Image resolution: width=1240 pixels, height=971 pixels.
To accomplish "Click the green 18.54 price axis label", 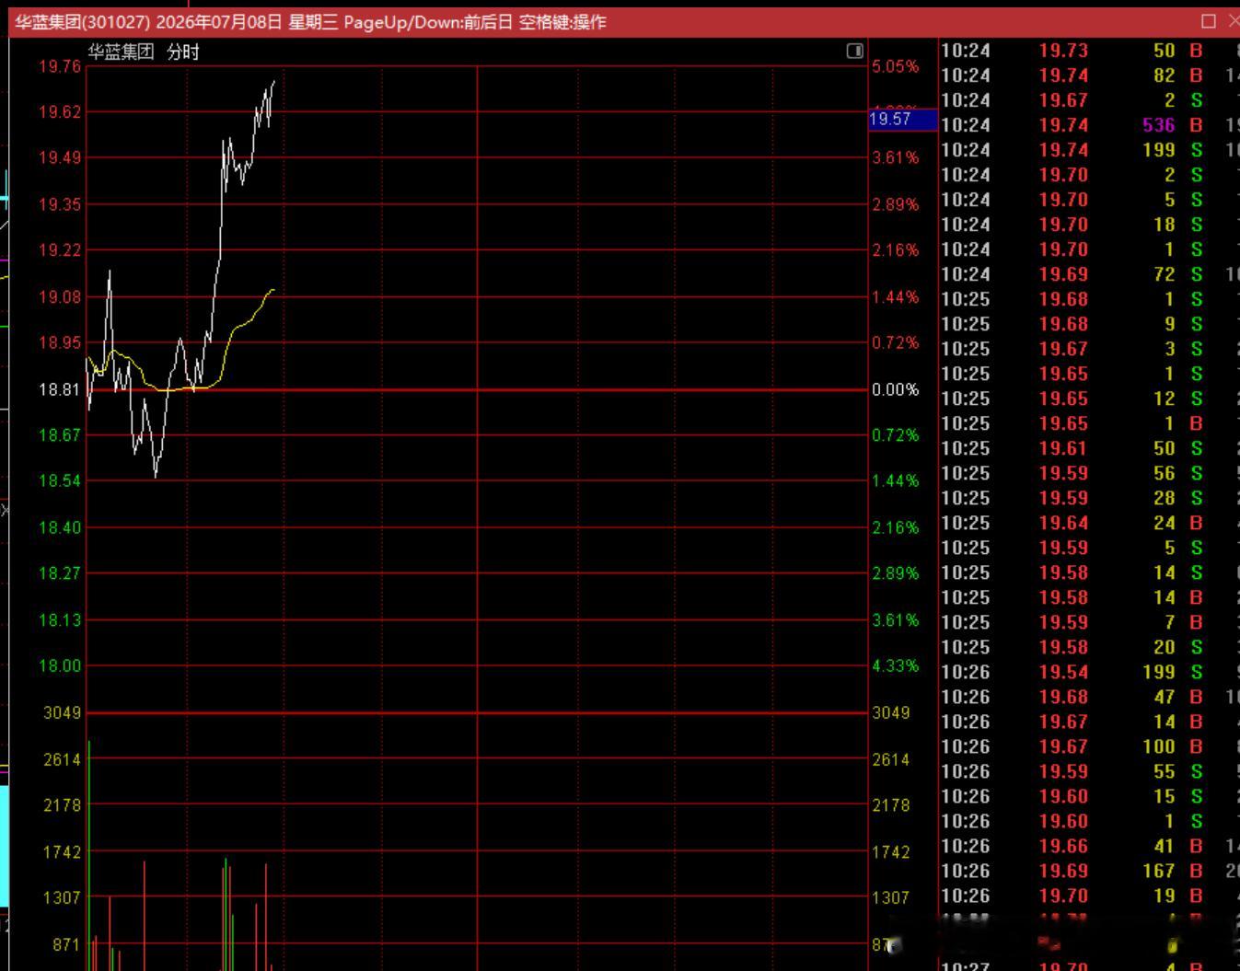I will click(x=60, y=480).
